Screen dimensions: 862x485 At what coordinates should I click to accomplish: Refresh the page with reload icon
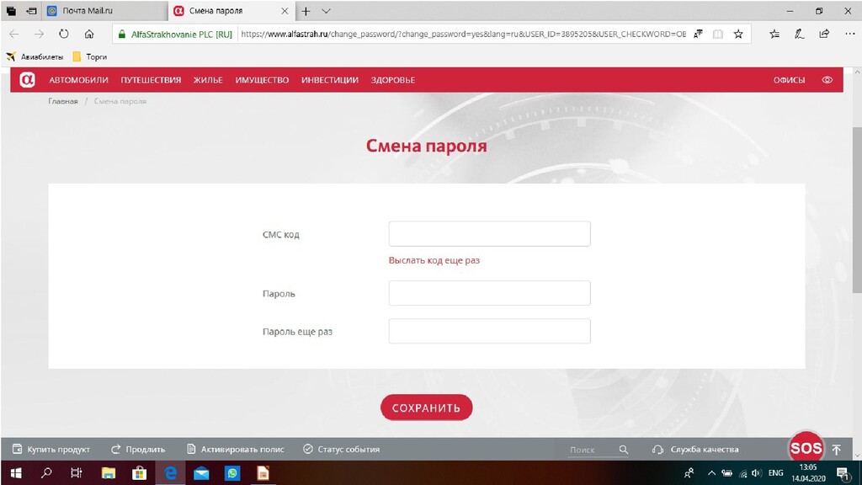(64, 34)
